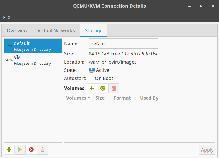Click the pool Name text field
Image resolution: width=219 pixels, height=158 pixels.
123,44
